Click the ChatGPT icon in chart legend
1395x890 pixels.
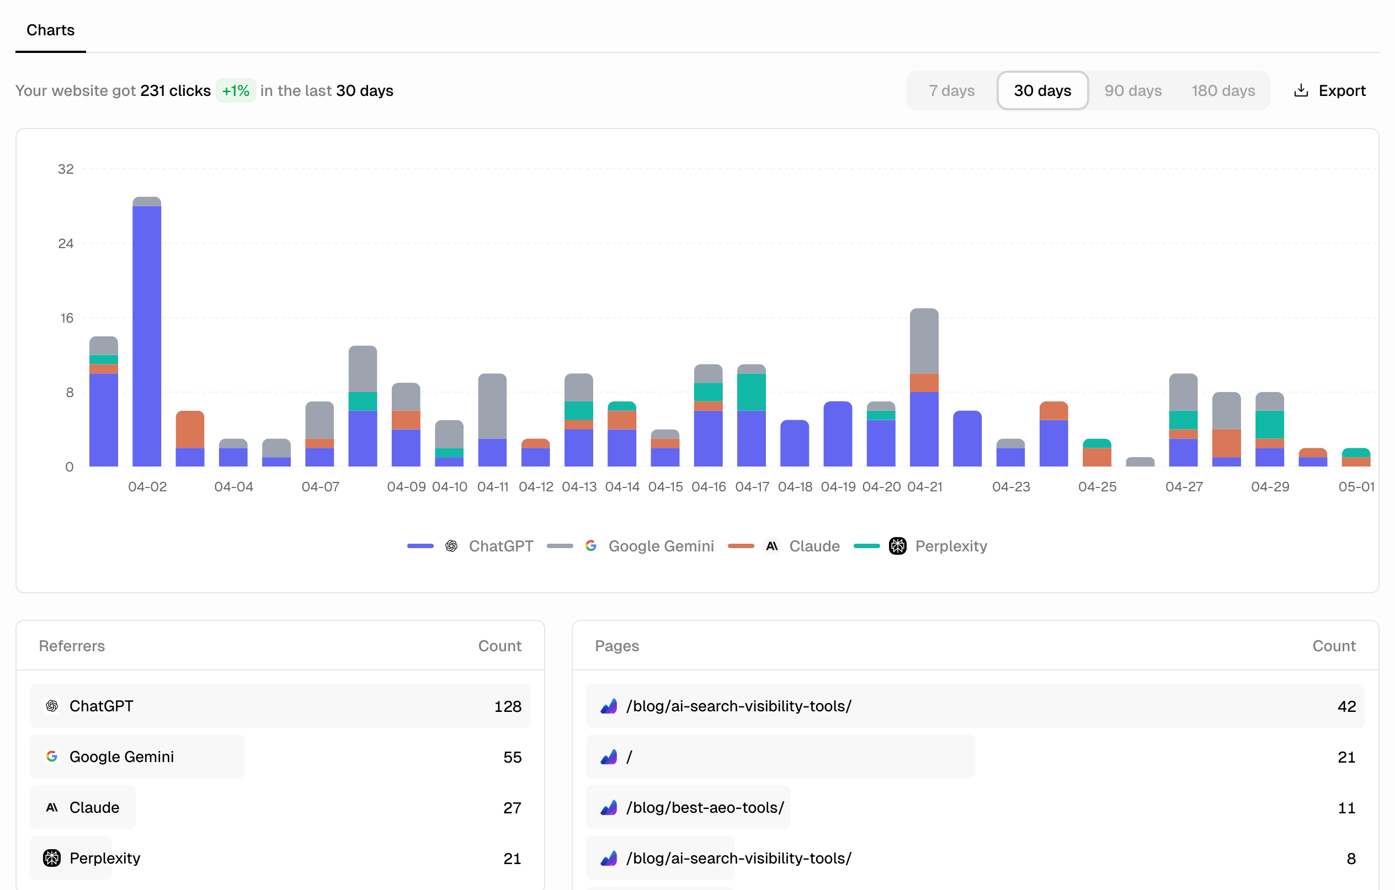pos(451,546)
